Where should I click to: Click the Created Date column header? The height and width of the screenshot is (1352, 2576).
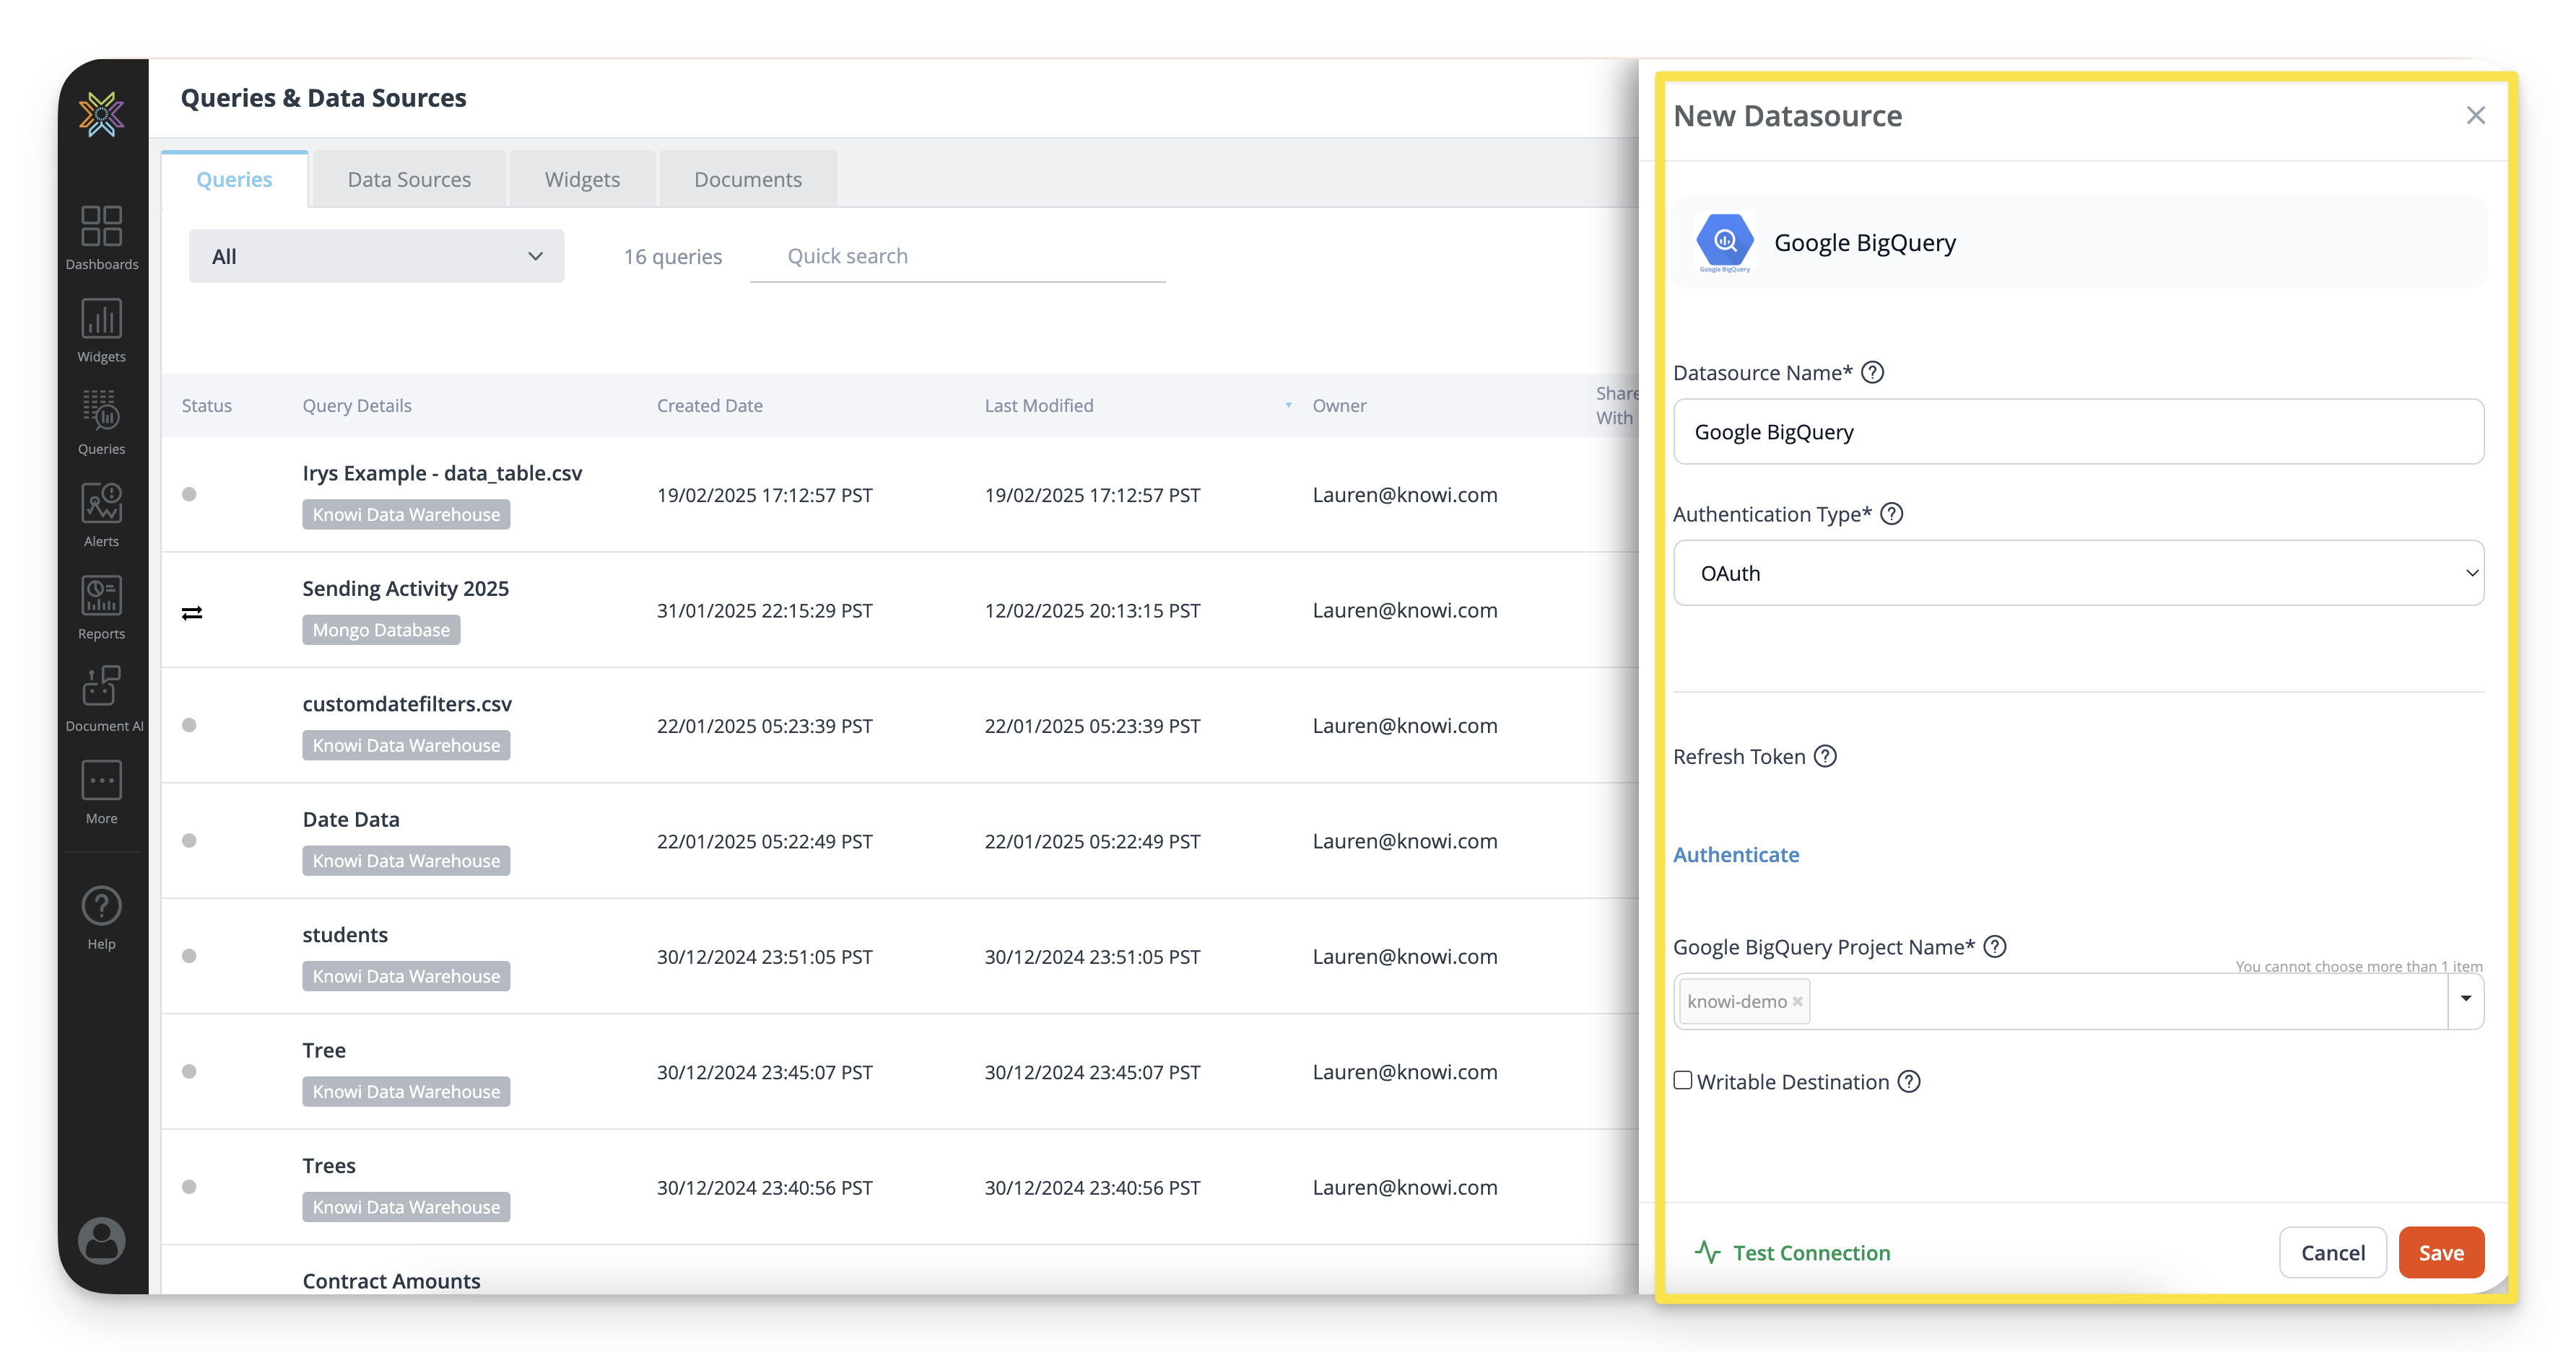point(710,405)
